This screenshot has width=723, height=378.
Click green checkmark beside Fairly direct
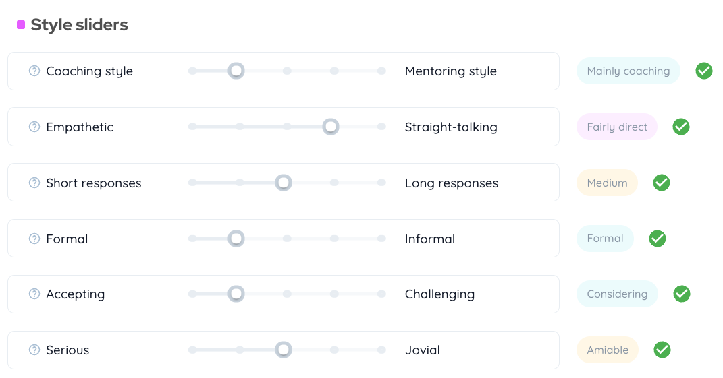coord(681,127)
